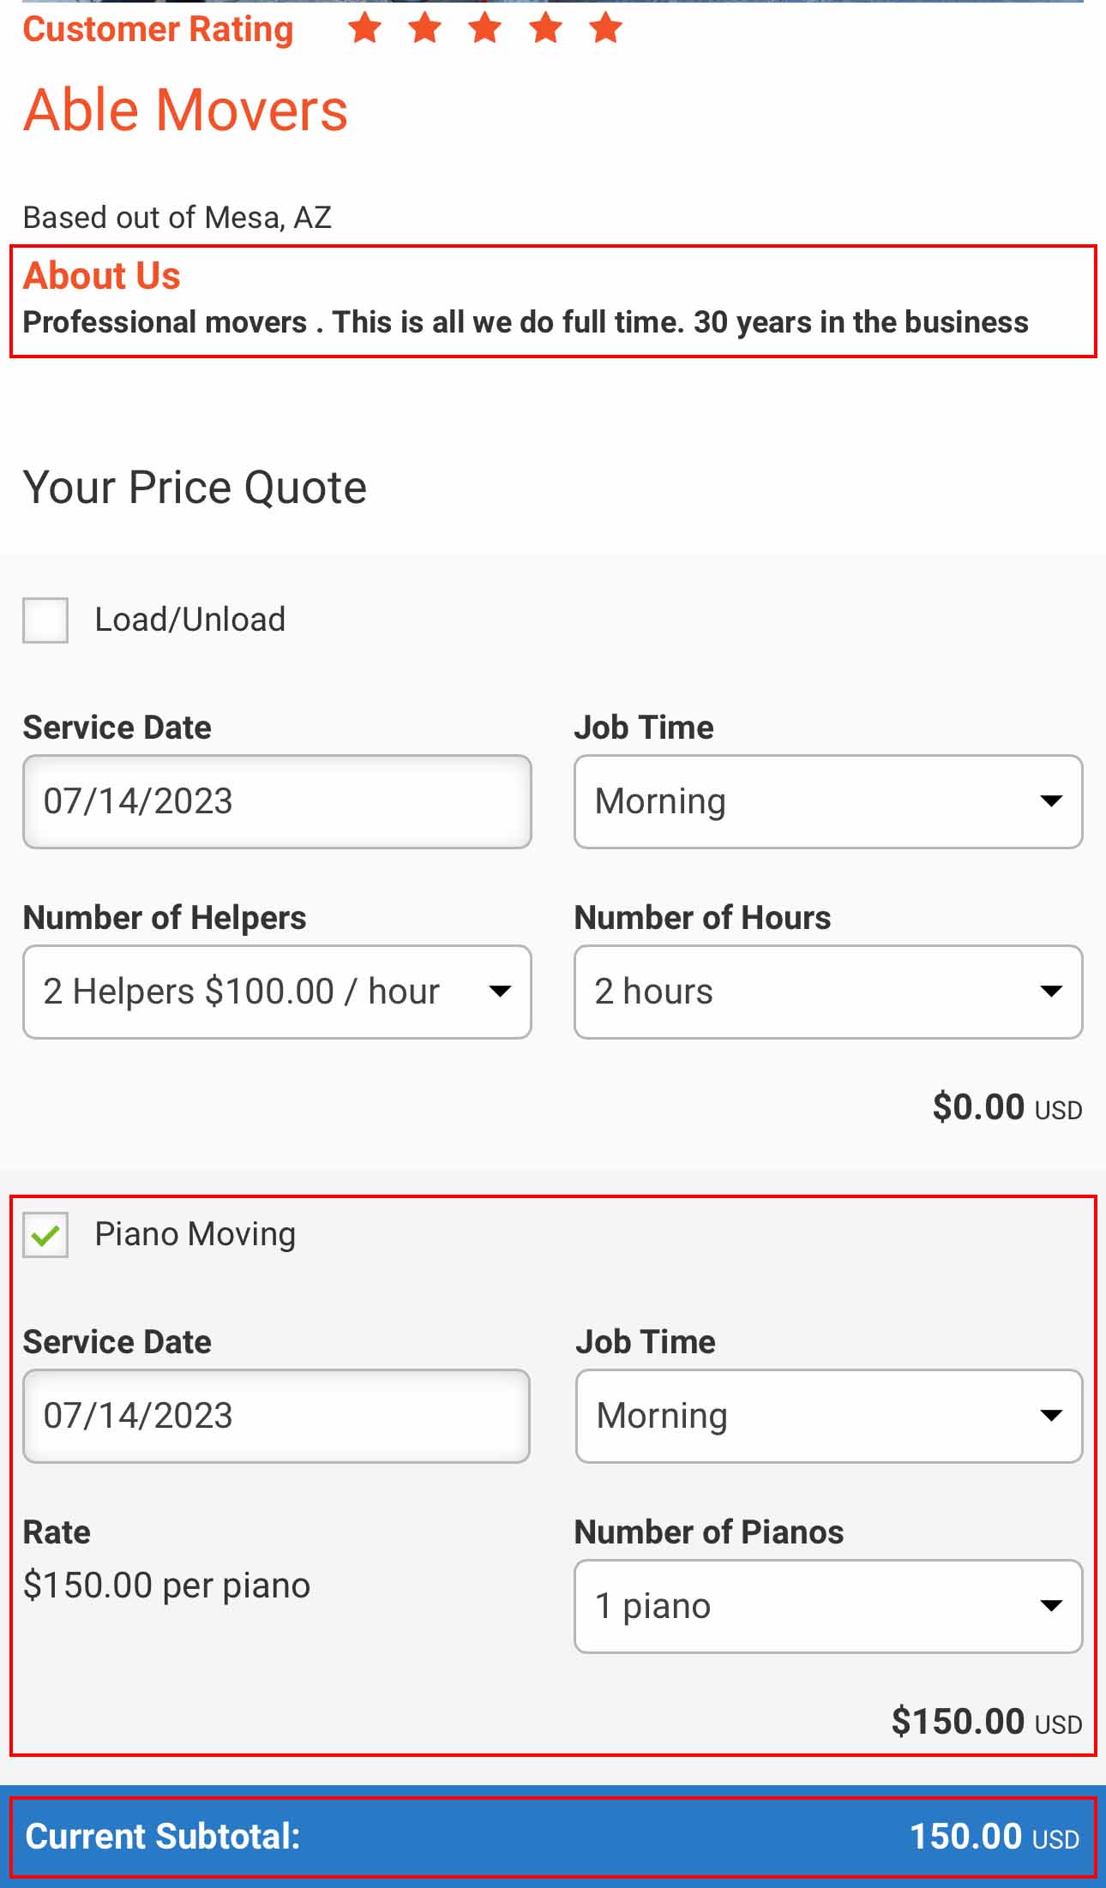Viewport: 1106px width, 1888px height.
Task: Uncheck the Piano Moving checkbox
Action: 45,1235
